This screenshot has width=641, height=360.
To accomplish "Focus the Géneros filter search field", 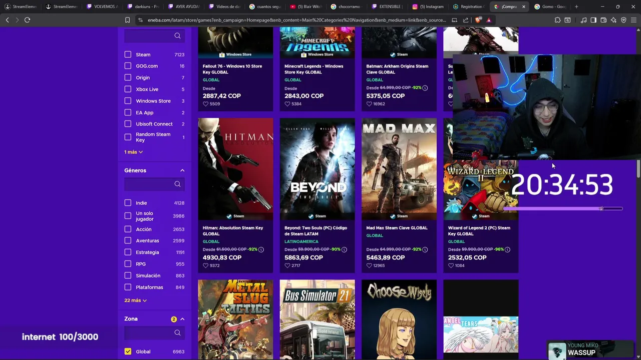I will (154, 184).
